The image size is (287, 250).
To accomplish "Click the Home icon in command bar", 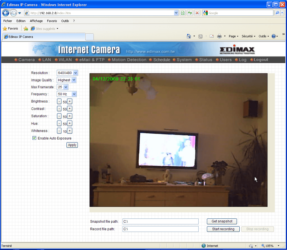I will (x=189, y=36).
